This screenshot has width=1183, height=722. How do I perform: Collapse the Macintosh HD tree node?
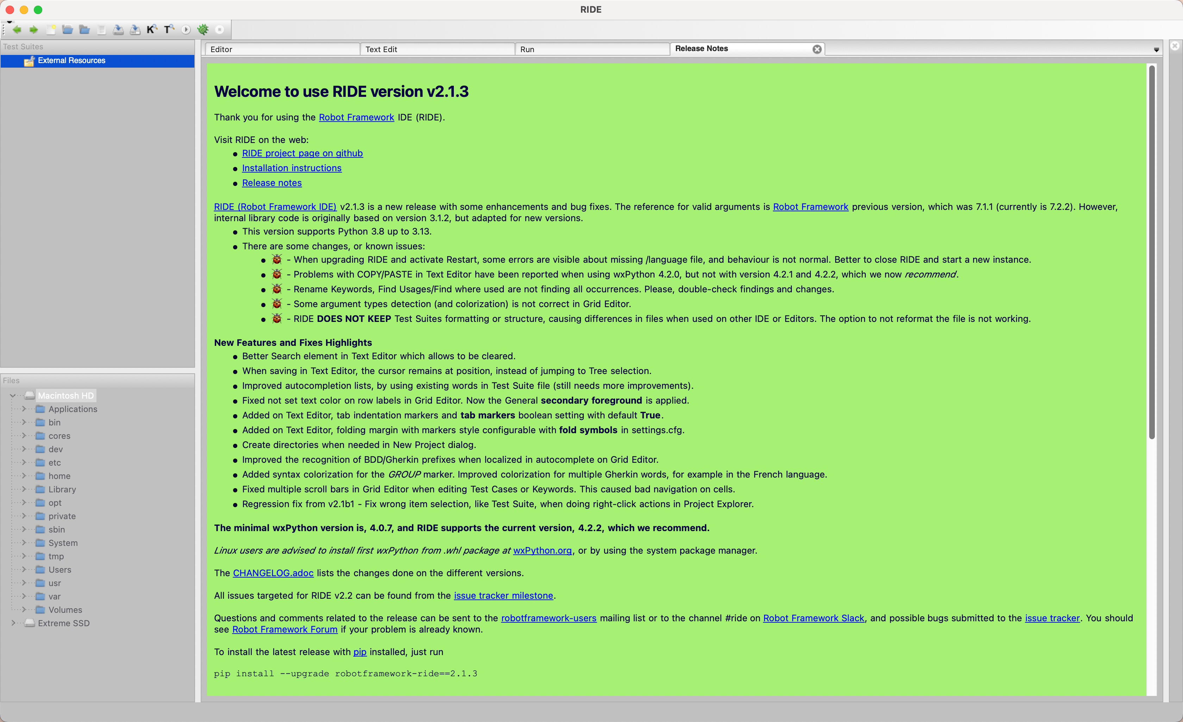click(13, 396)
